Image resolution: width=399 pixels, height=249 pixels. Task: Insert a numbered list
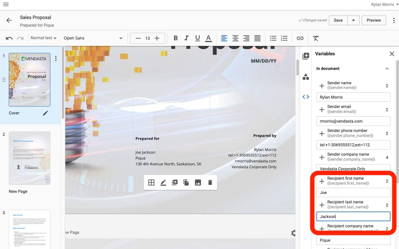pos(284,38)
